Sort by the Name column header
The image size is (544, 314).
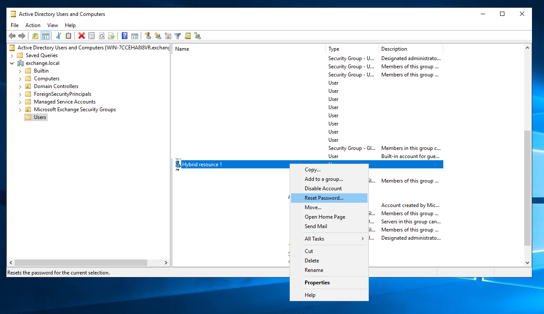pyautogui.click(x=249, y=49)
